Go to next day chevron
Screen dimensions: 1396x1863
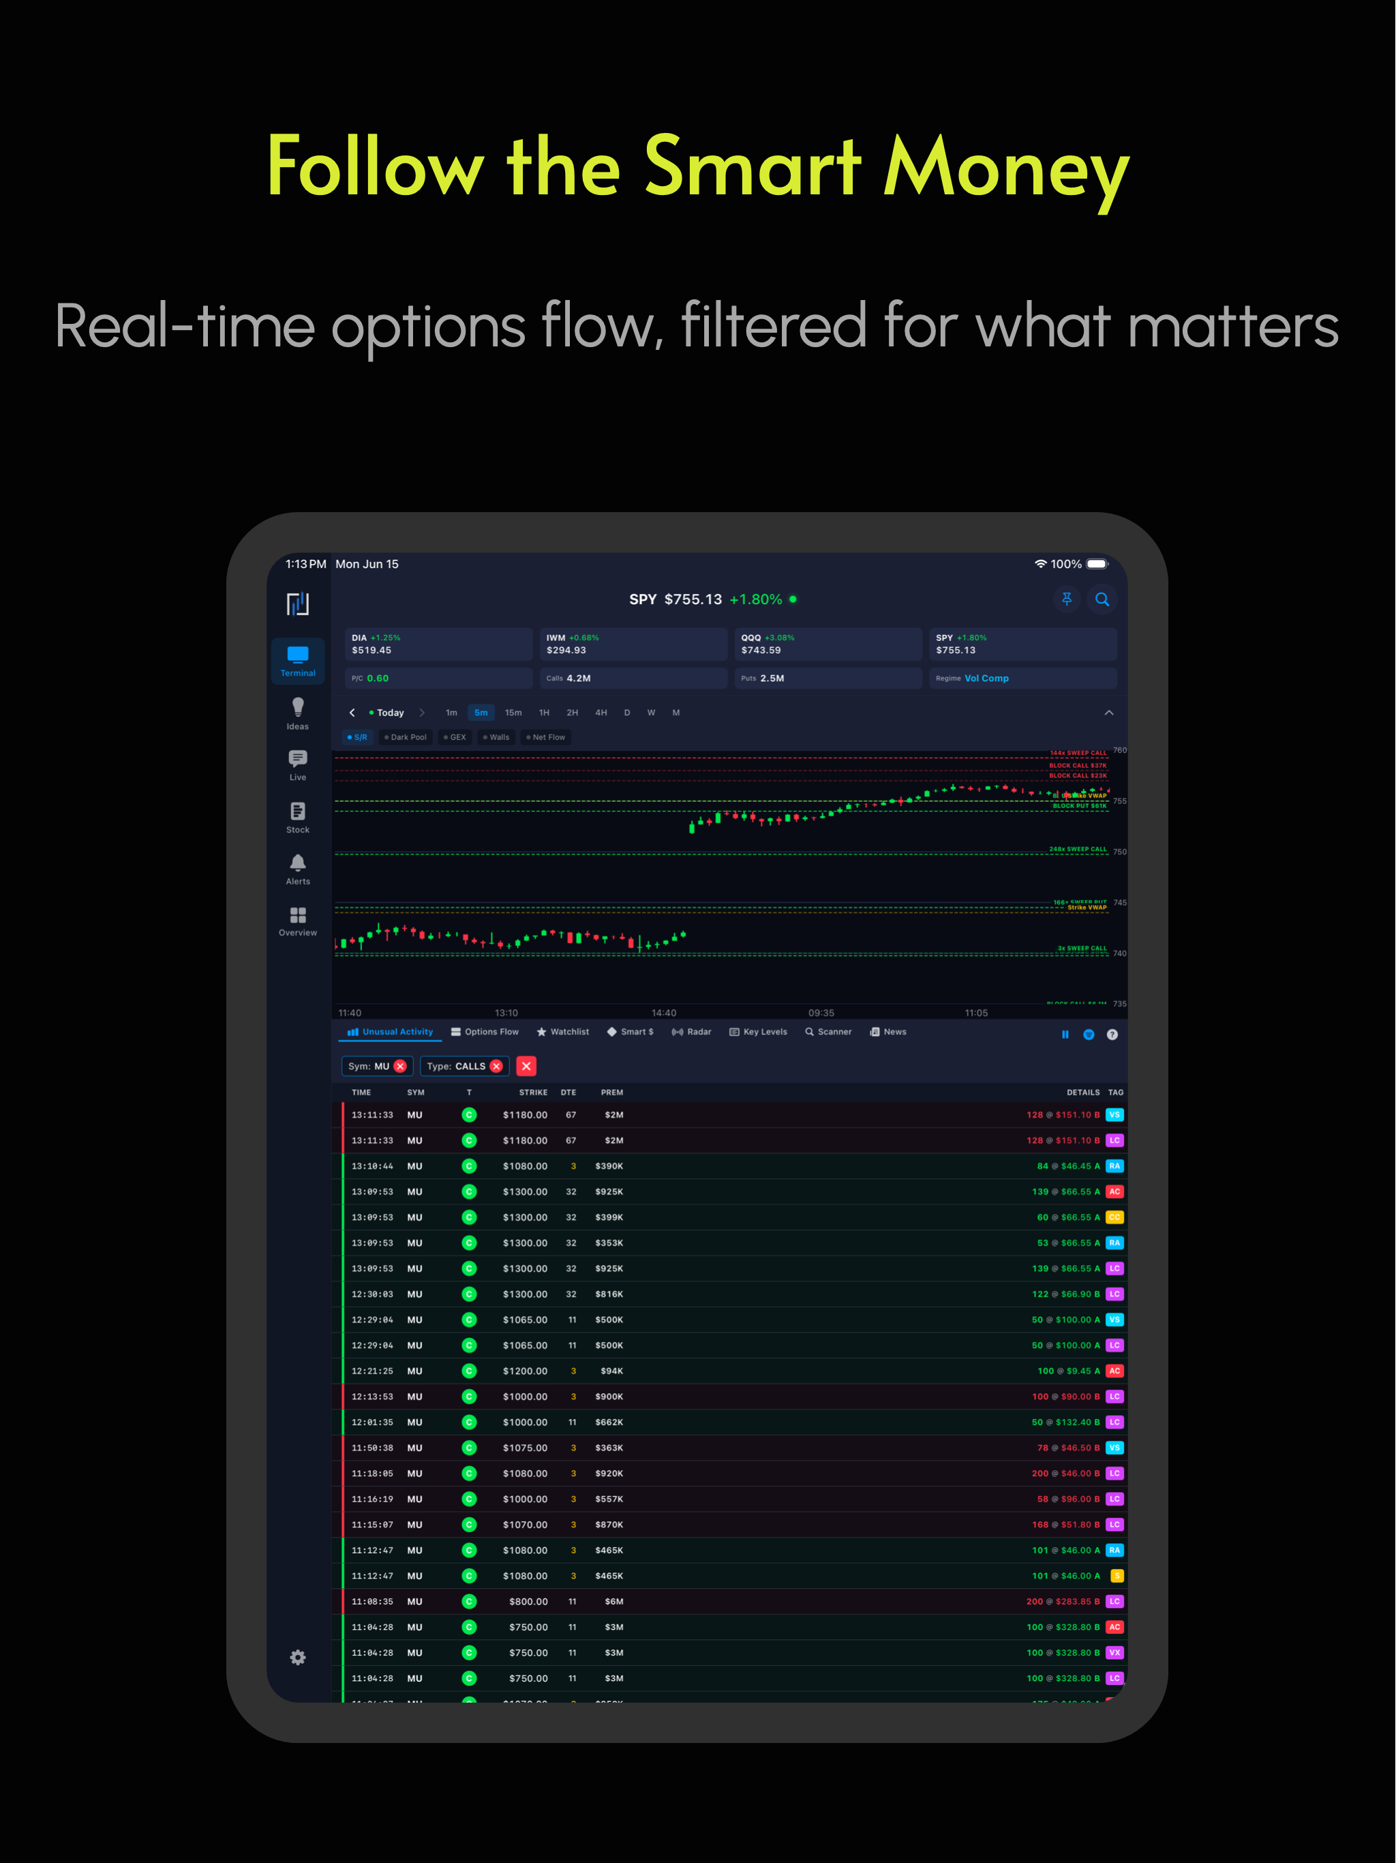pos(422,713)
